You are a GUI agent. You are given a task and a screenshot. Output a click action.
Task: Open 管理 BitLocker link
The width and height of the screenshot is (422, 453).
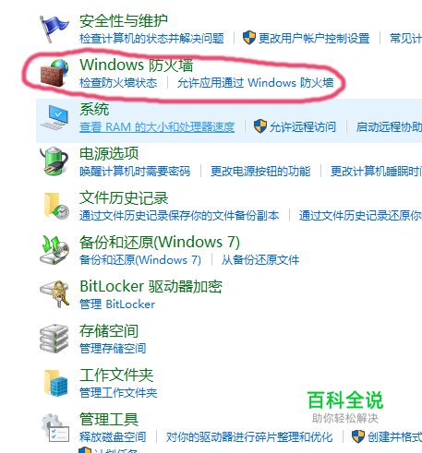coord(117,304)
